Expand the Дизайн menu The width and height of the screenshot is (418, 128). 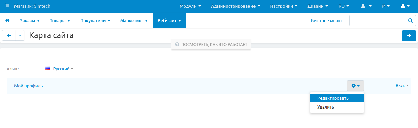pyautogui.click(x=318, y=6)
